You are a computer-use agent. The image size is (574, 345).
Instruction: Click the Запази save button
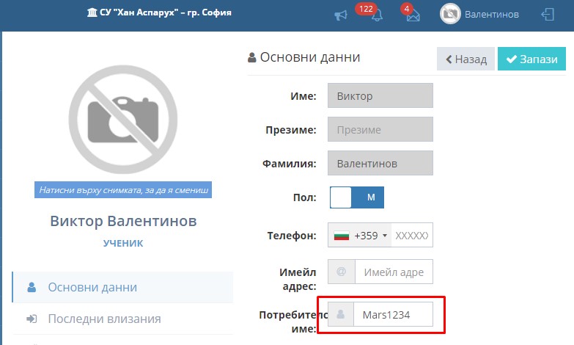[x=531, y=59]
